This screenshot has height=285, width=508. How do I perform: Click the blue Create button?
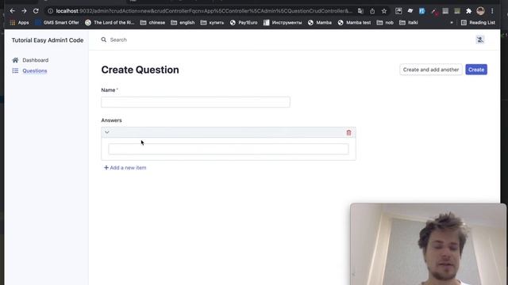(x=476, y=70)
